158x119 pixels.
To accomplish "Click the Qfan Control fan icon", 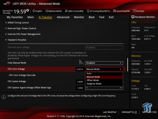I will point(66,11).
